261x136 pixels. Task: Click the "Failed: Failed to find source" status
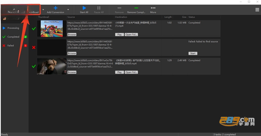(203, 42)
